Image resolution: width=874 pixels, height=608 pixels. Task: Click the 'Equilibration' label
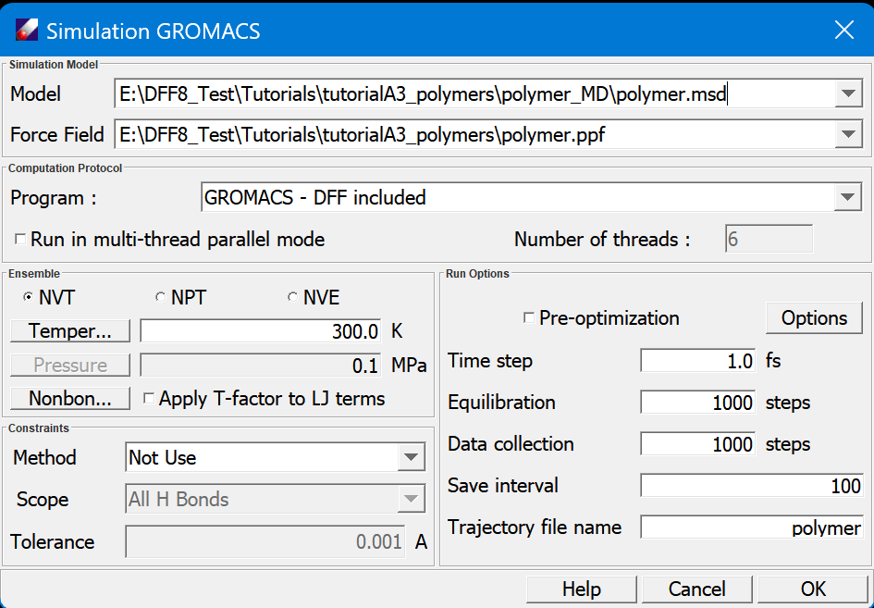point(501,403)
